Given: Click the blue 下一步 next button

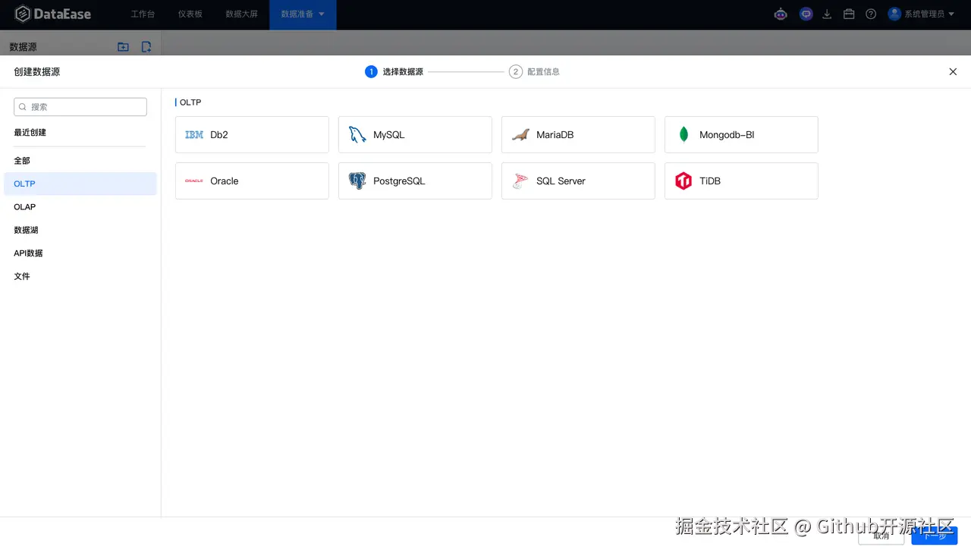Looking at the screenshot, I should (935, 536).
